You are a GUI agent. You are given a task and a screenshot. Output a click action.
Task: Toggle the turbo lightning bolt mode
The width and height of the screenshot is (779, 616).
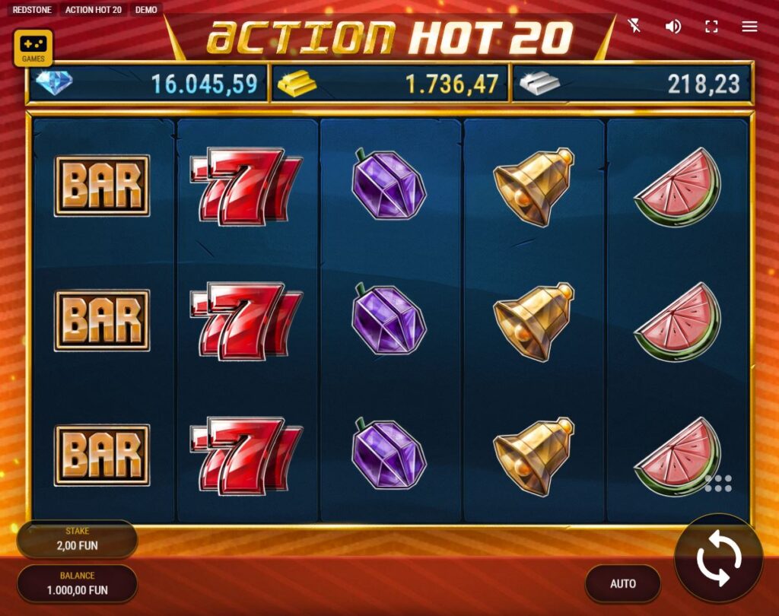tap(634, 26)
